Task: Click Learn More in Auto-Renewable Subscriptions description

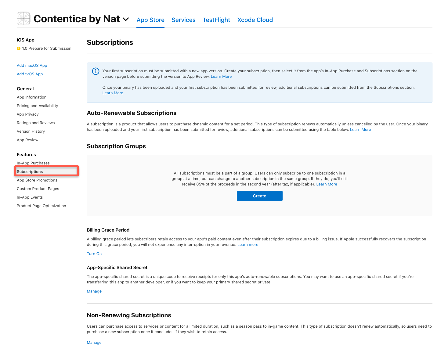Action: tap(360, 130)
